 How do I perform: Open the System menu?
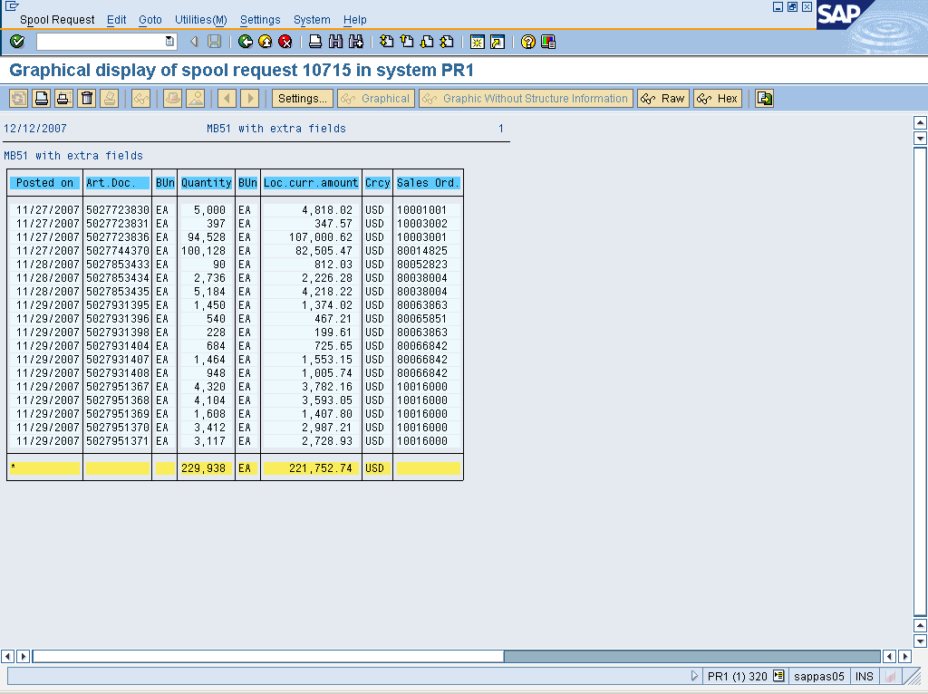coord(312,20)
